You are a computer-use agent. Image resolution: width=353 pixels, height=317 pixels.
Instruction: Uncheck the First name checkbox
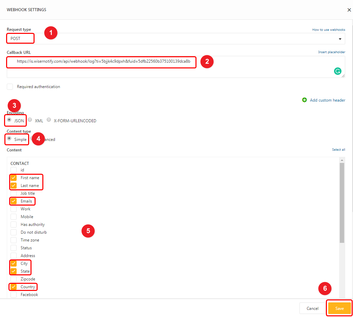(x=14, y=178)
